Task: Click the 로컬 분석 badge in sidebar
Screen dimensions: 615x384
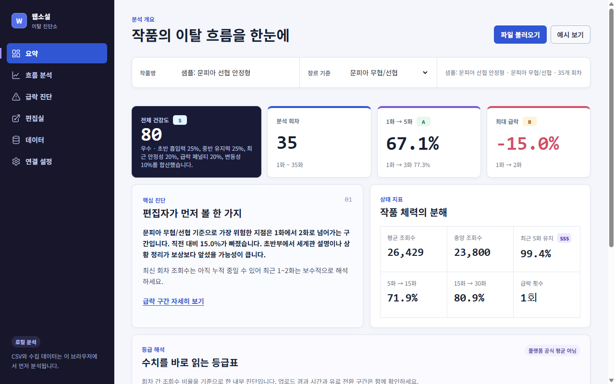Action: (26, 342)
